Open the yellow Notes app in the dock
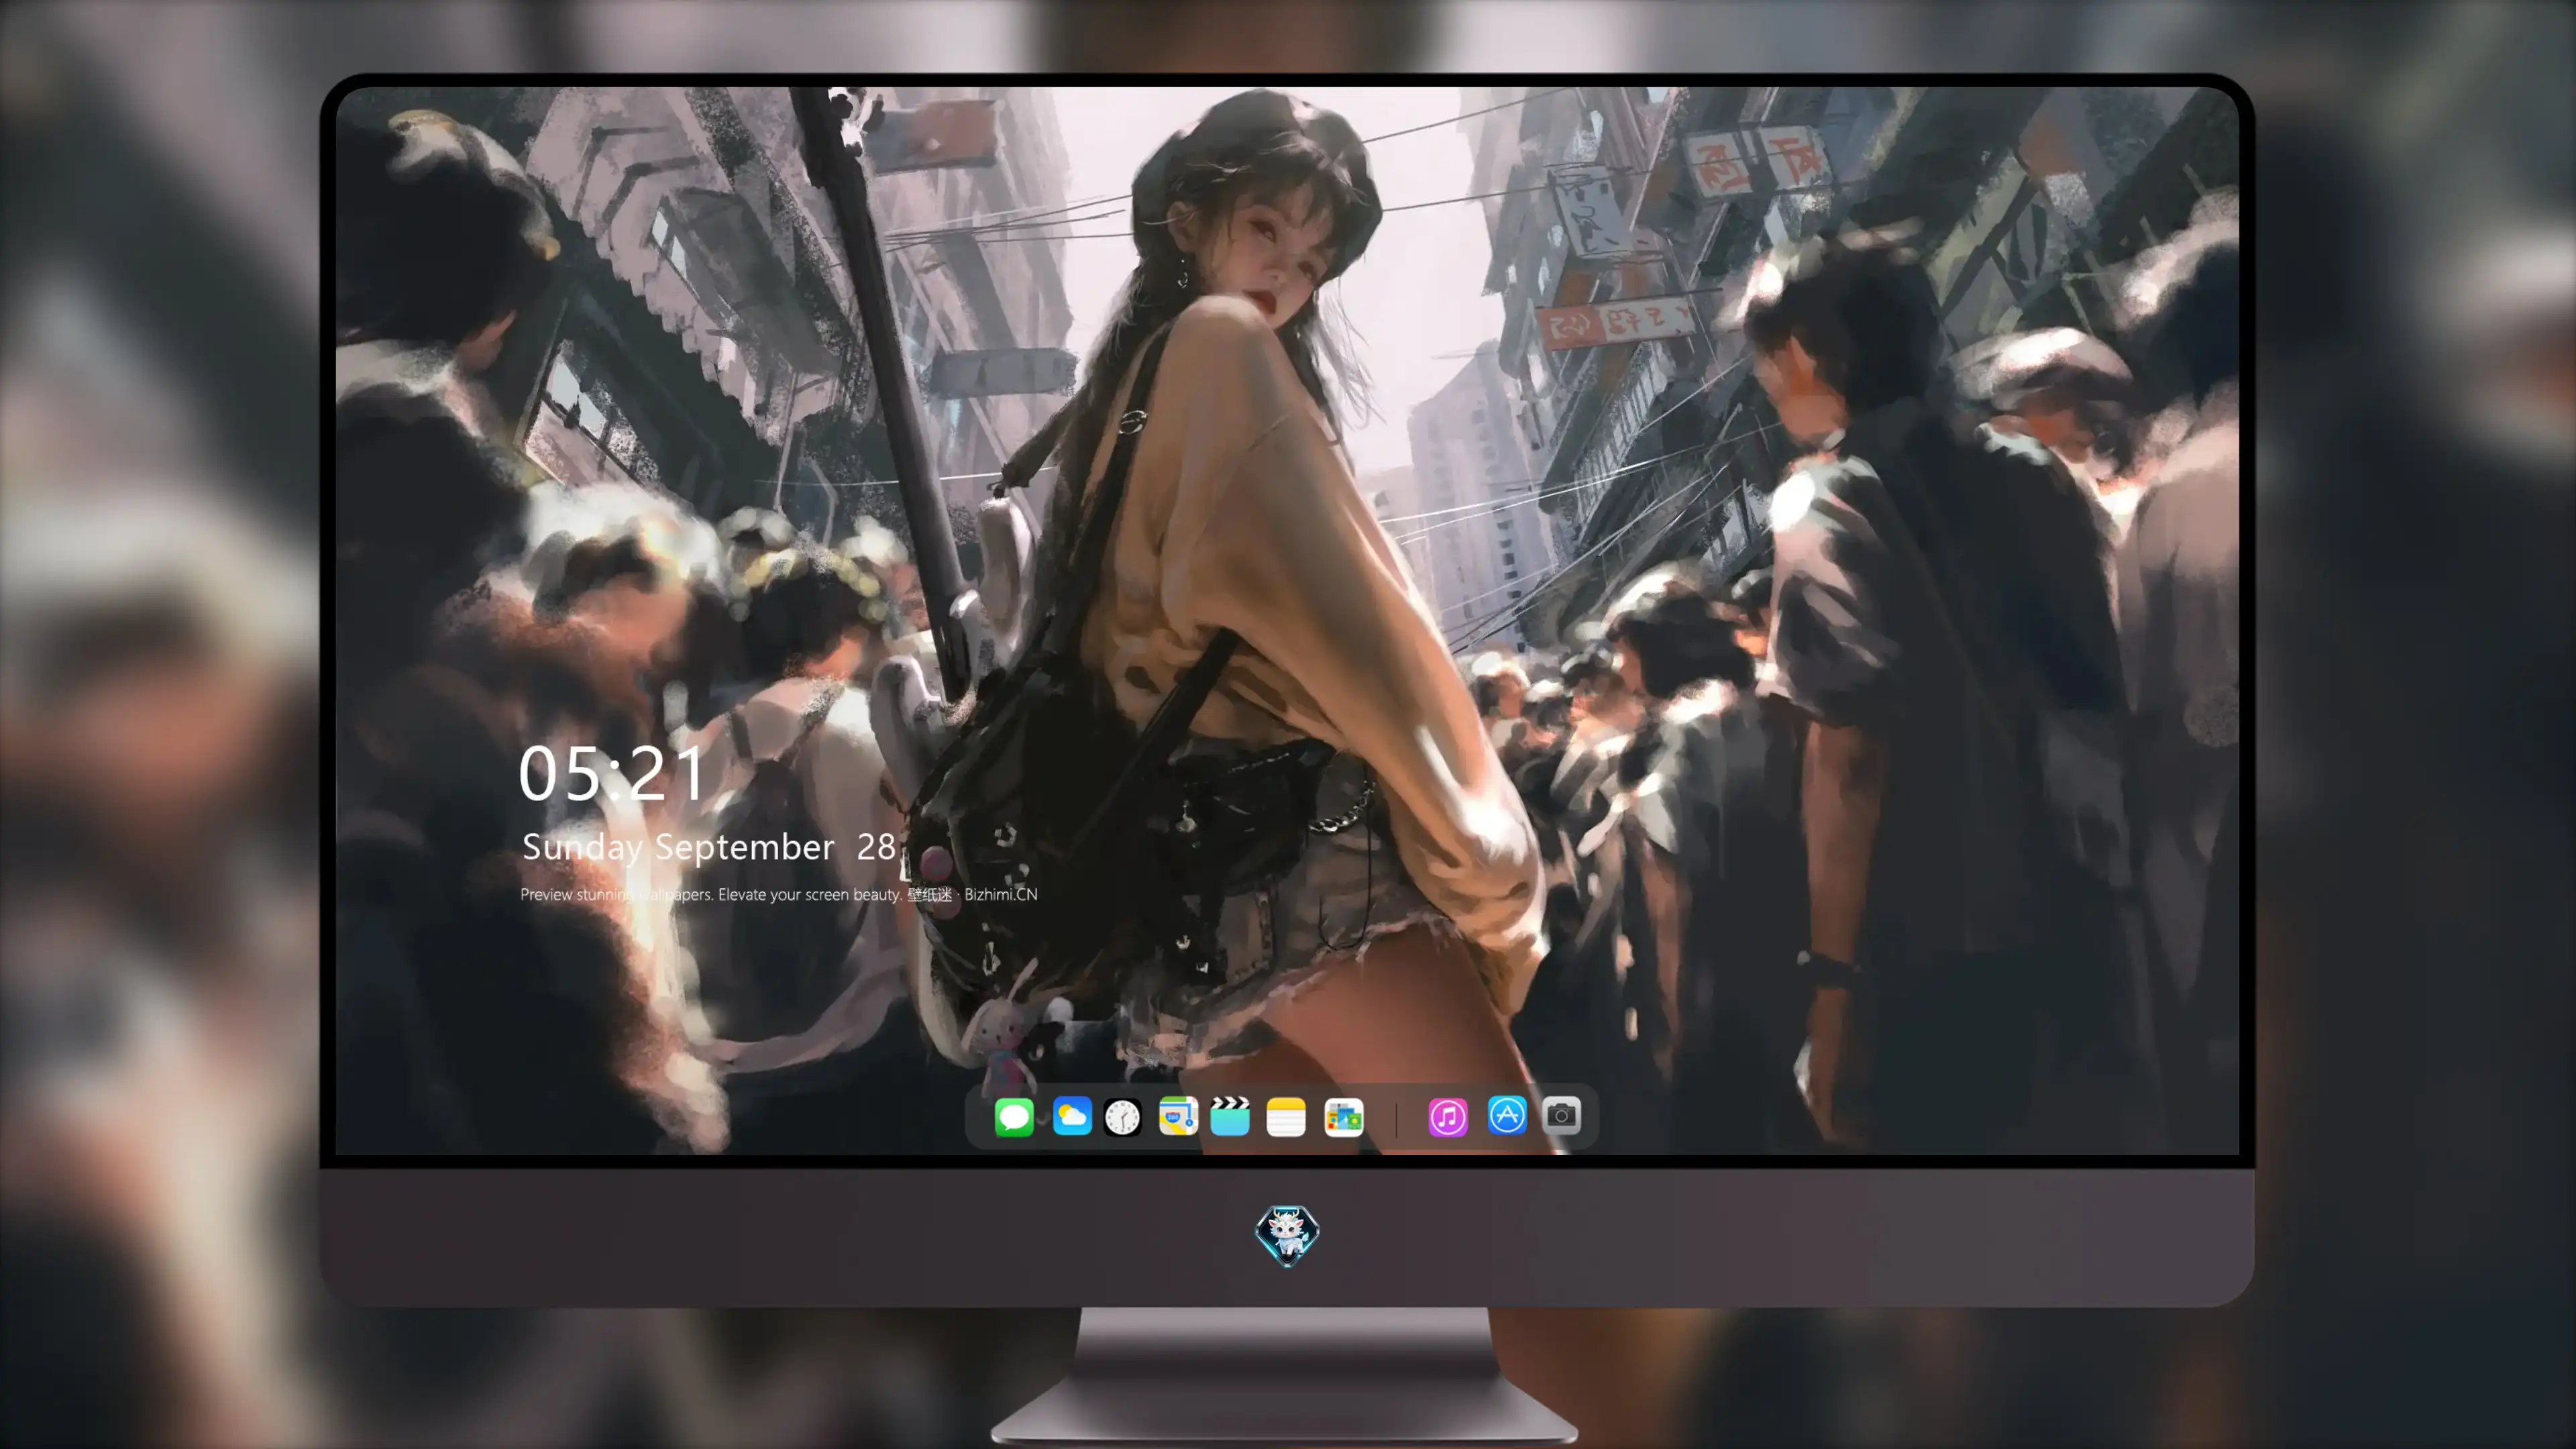The width and height of the screenshot is (2576, 1449). coord(1285,1116)
